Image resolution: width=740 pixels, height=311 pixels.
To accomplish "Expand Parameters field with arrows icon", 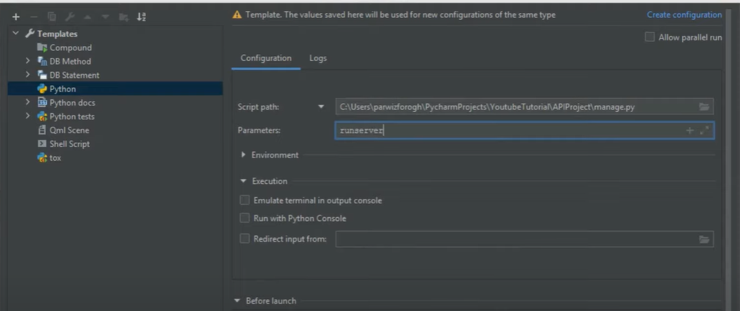I will tap(704, 131).
